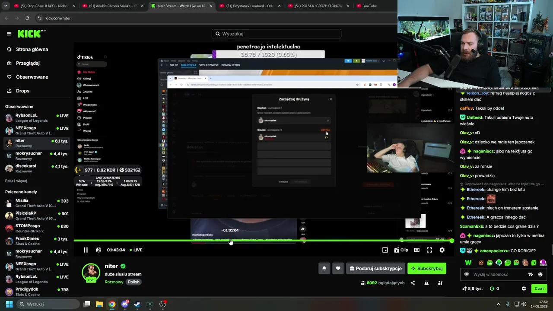
Task: Open chat identity badge icon
Action: point(467,274)
